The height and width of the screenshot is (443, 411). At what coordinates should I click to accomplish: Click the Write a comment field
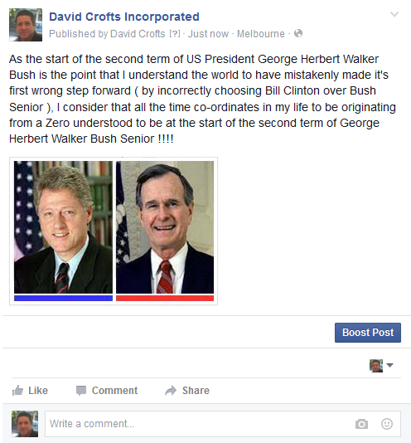point(223,424)
